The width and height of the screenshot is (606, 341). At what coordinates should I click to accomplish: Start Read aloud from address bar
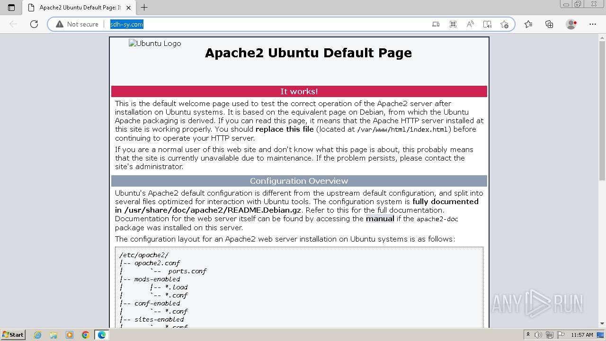click(x=470, y=24)
